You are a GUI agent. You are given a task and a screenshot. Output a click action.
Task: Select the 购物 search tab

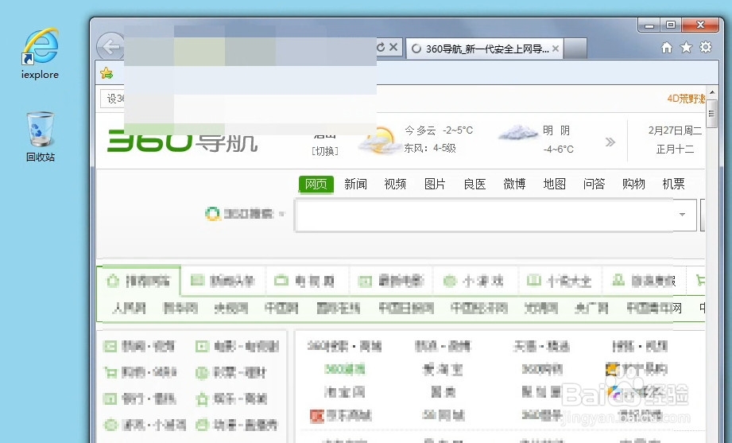point(634,184)
